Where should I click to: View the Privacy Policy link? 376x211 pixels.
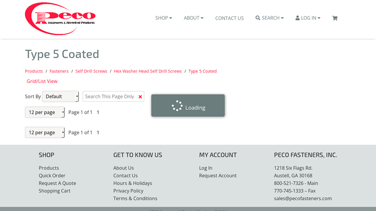point(128,191)
